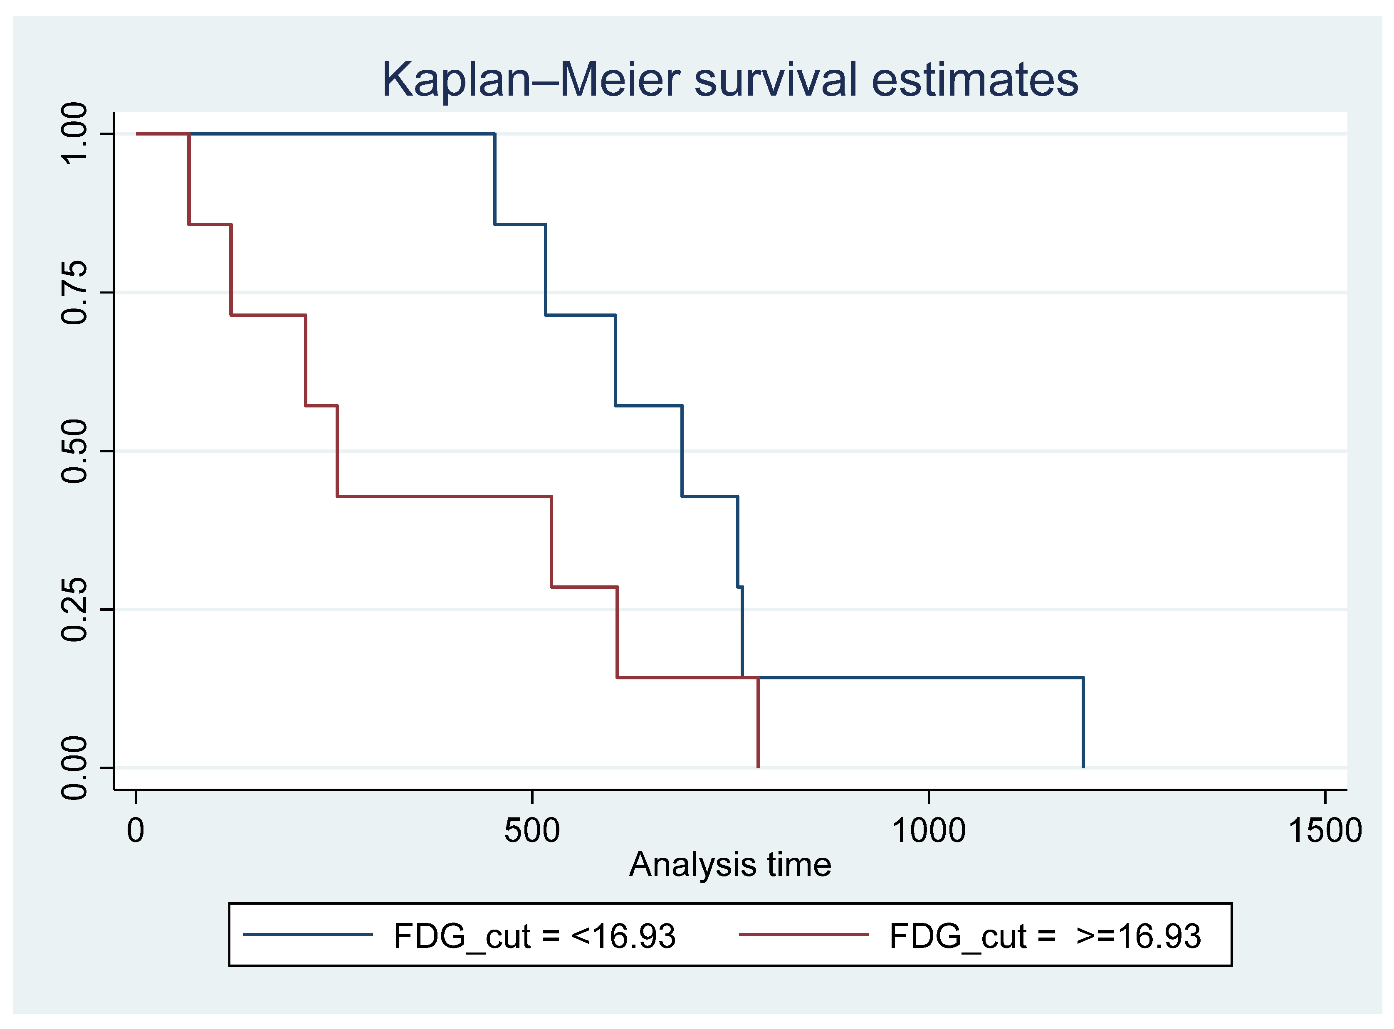Click the 0.25 y-axis tick label
Image resolution: width=1394 pixels, height=1029 pixels.
(x=75, y=609)
